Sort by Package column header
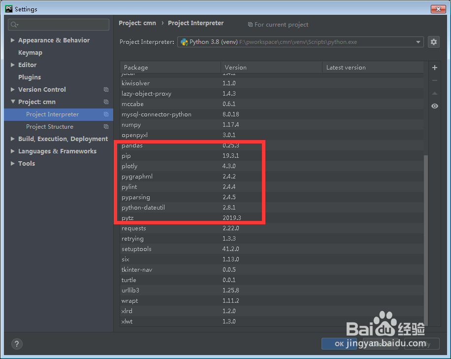451x359 pixels. pyautogui.click(x=170, y=68)
